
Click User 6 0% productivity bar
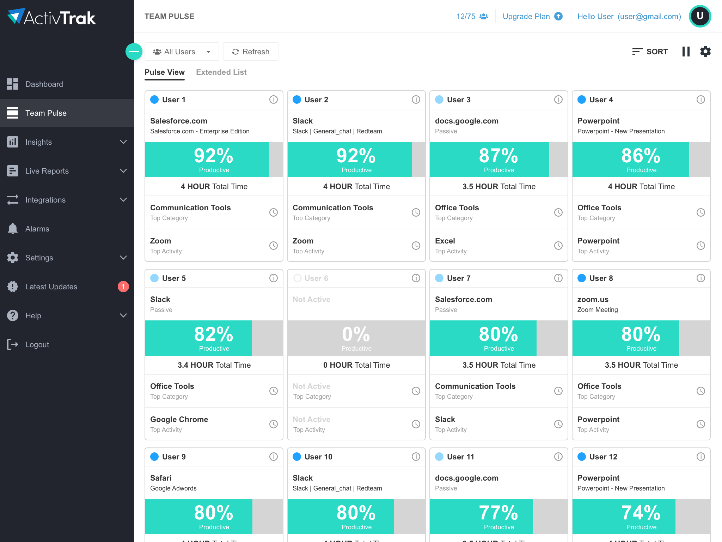(x=356, y=338)
